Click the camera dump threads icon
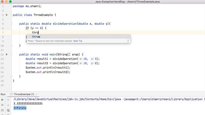The width and height of the screenshot is (205, 115). pos(2,110)
